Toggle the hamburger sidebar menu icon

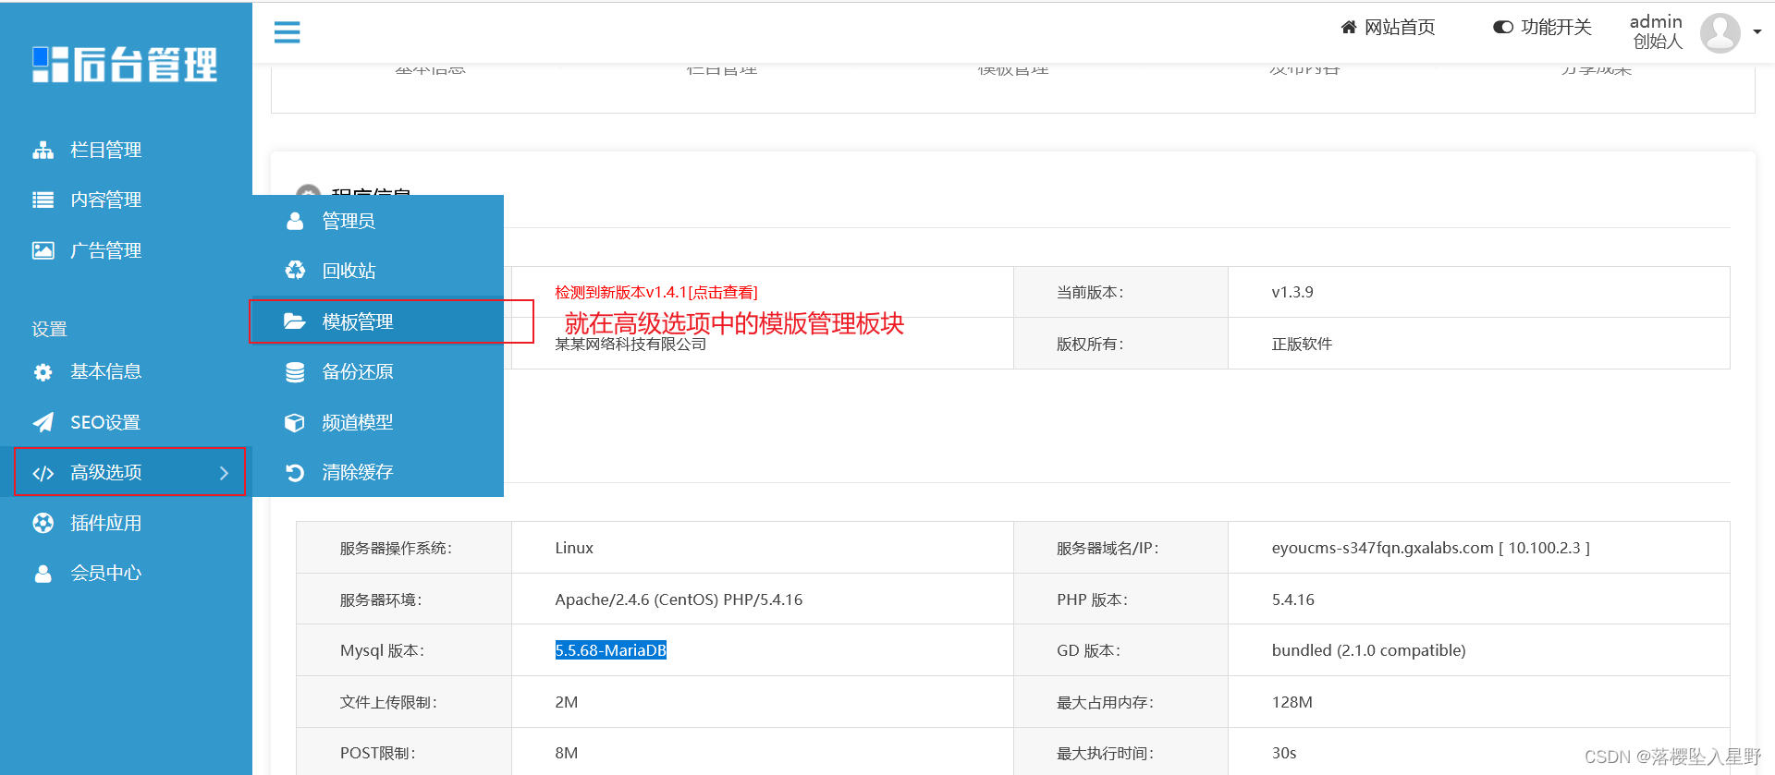pos(287,32)
